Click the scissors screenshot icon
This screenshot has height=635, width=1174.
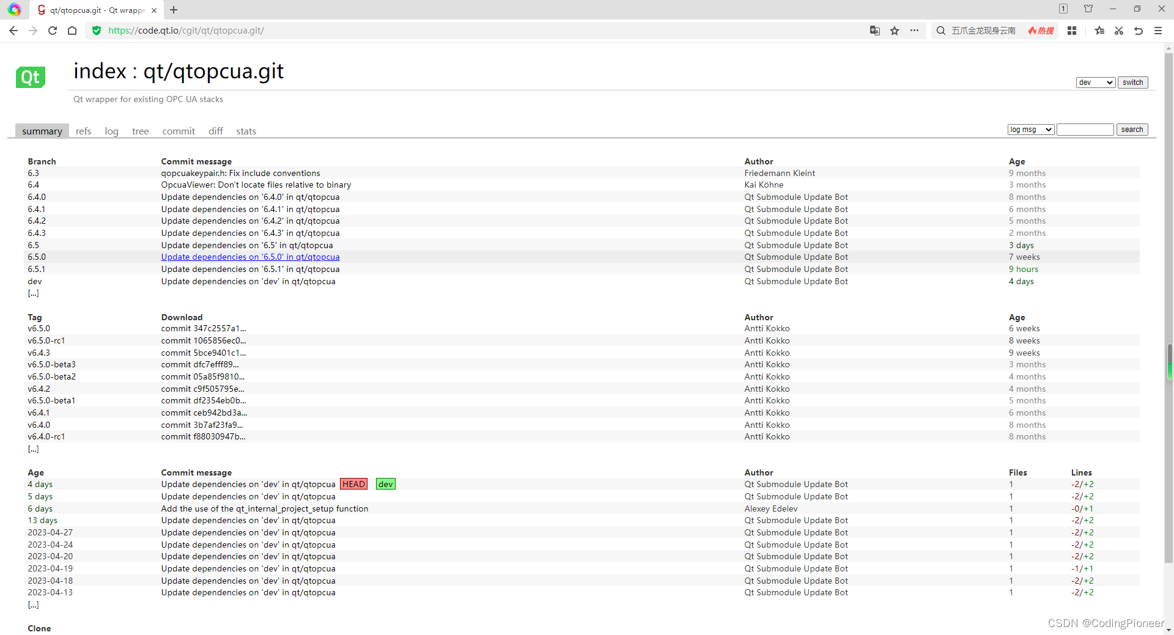[1119, 31]
